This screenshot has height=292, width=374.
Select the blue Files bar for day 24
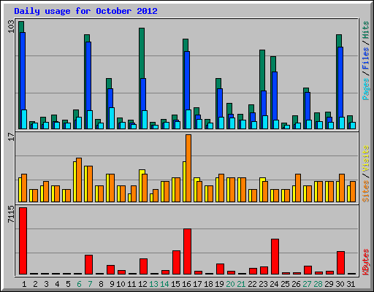click(x=275, y=96)
